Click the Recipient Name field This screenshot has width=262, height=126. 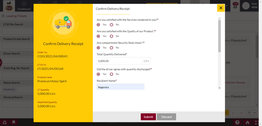[x=120, y=87]
